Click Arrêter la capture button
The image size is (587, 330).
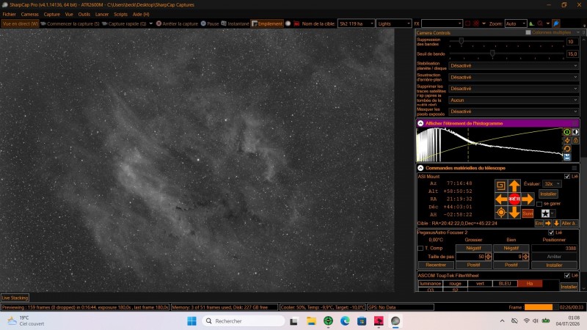click(x=177, y=23)
